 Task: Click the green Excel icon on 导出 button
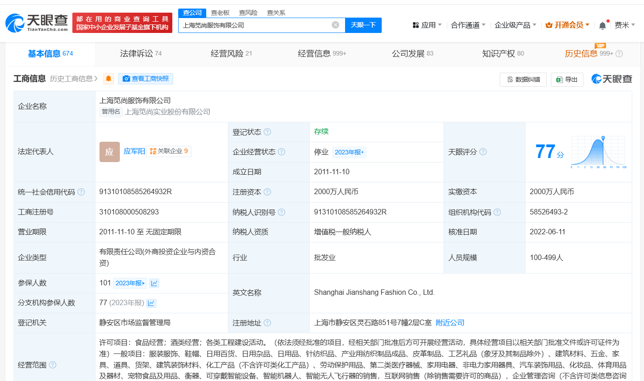pyautogui.click(x=560, y=79)
